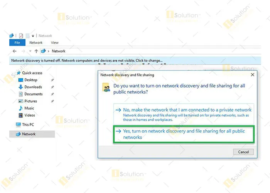Open the Videos folder in sidebar
The height and width of the screenshot is (193, 270).
(x=29, y=115)
